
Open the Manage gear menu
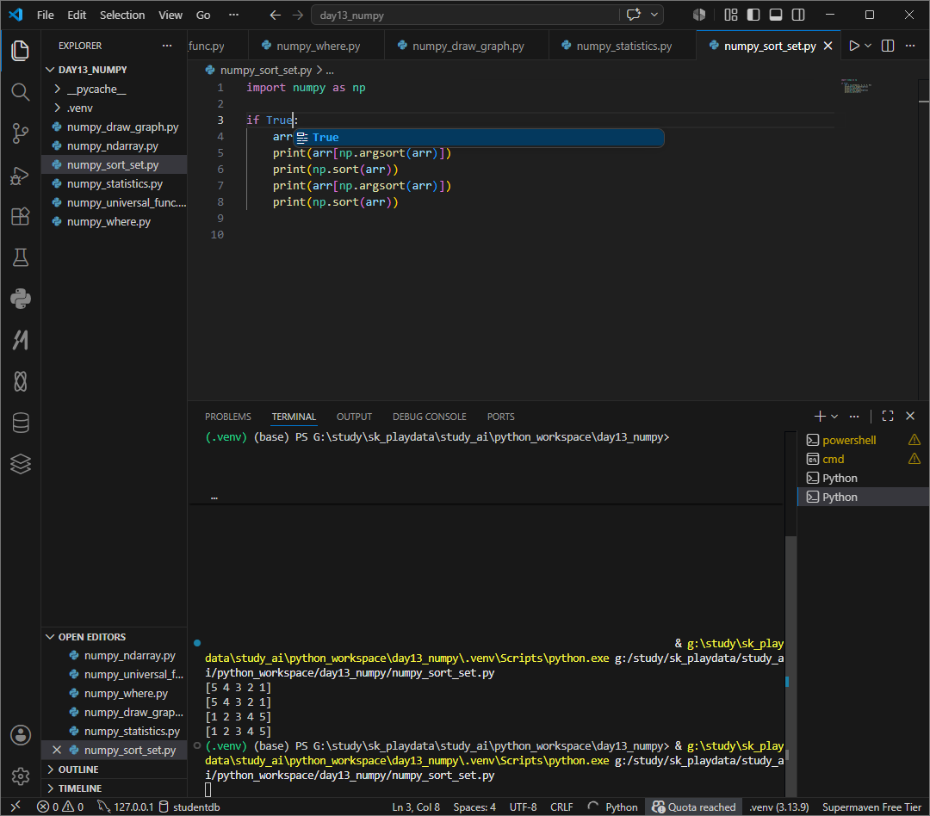20,776
